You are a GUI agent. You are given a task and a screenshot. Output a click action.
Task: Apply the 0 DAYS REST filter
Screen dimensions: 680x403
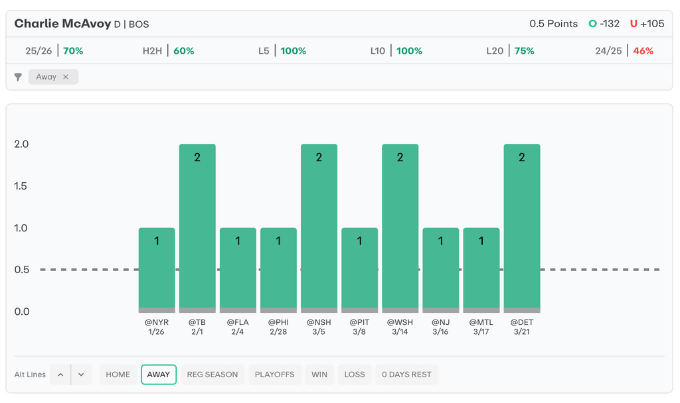click(406, 374)
